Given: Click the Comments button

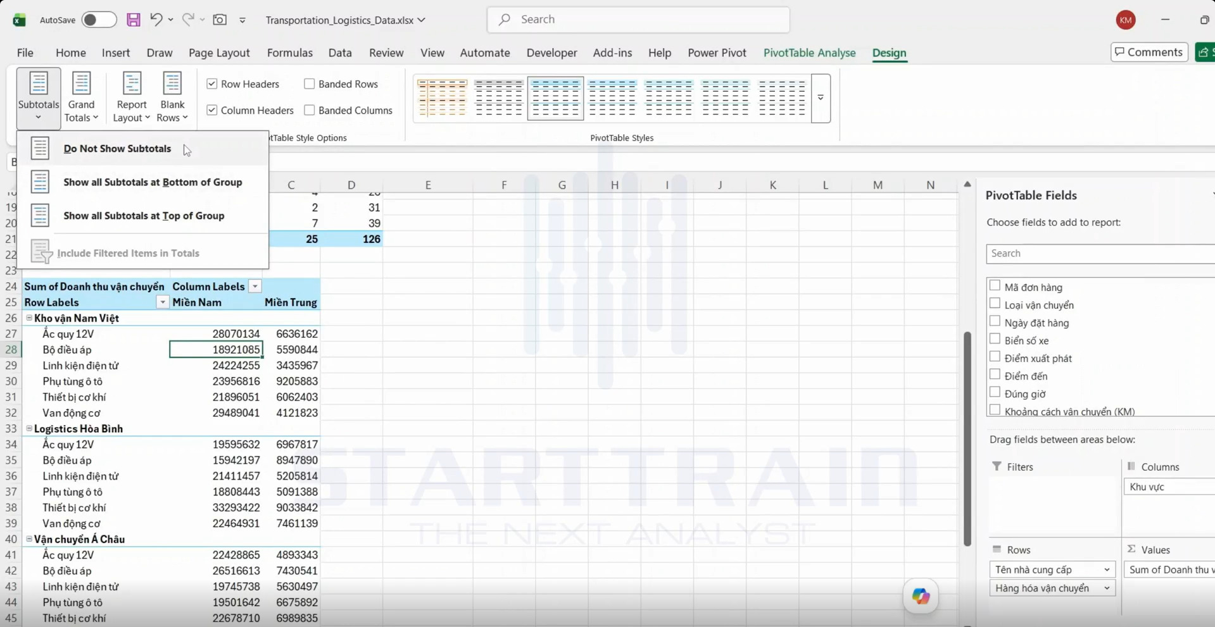Looking at the screenshot, I should [1149, 52].
